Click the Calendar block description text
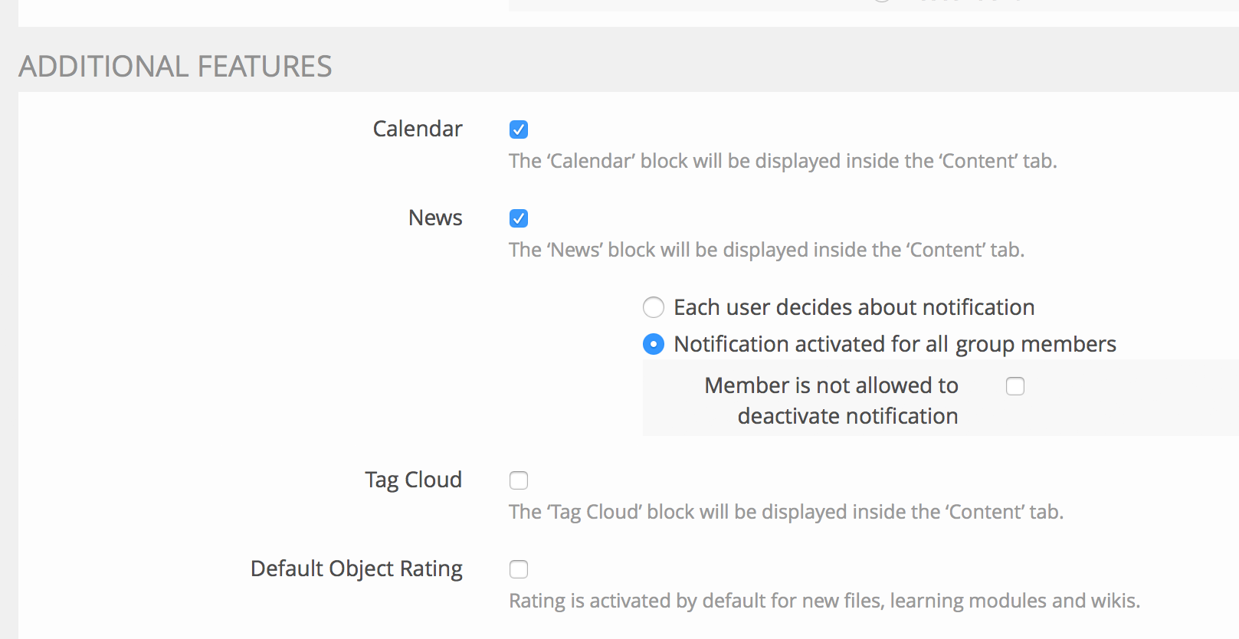 tap(782, 161)
